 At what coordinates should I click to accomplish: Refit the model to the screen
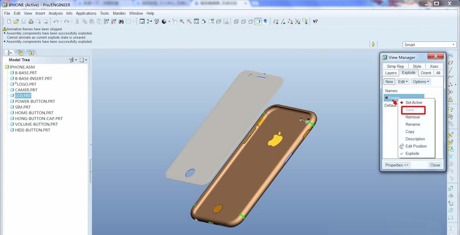click(196, 22)
